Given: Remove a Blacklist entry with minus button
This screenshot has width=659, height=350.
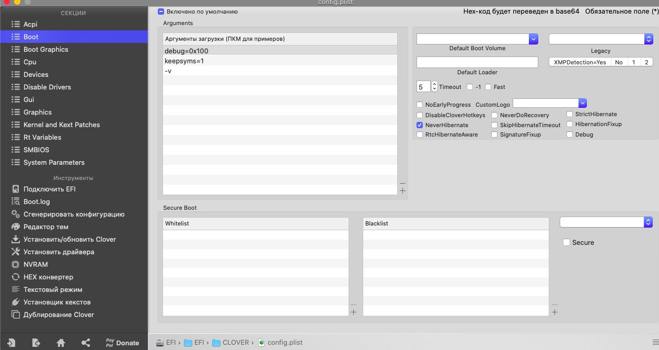Looking at the screenshot, I should tap(554, 304).
